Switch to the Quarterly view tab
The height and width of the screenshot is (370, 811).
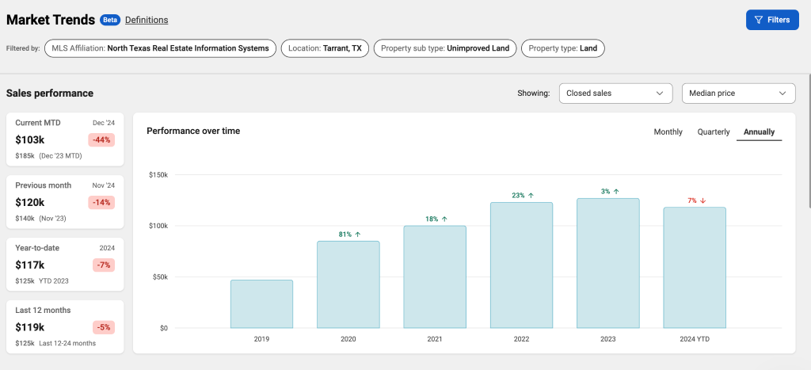click(x=714, y=132)
